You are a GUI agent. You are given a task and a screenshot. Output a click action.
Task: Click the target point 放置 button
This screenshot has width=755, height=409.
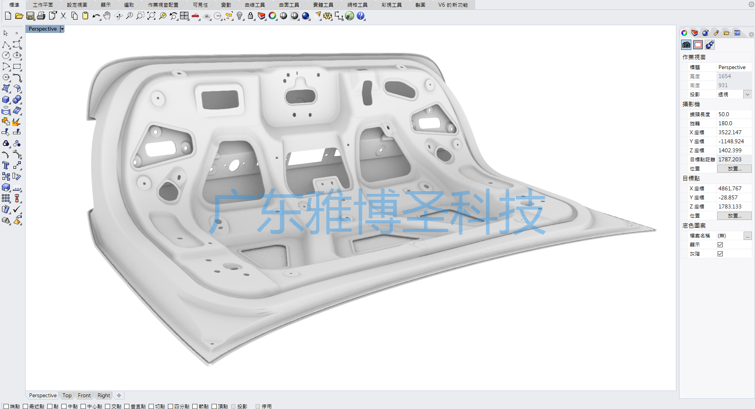click(x=734, y=216)
